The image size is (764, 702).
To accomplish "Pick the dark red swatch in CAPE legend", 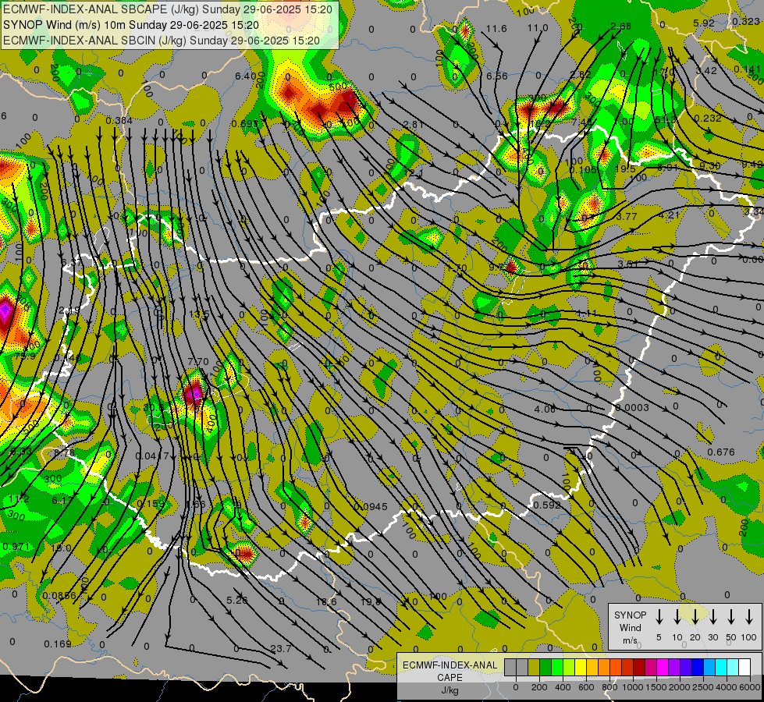I will tap(639, 668).
